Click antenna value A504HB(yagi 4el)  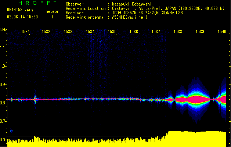130,17
